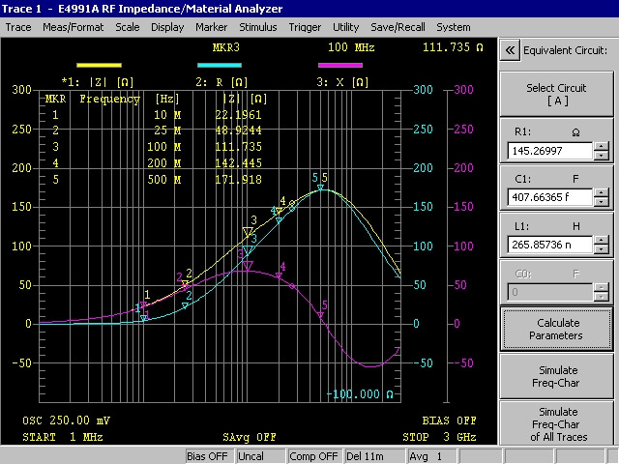619x464 pixels.
Task: Select the trace label 2: R [Ω]
Action: click(x=221, y=82)
